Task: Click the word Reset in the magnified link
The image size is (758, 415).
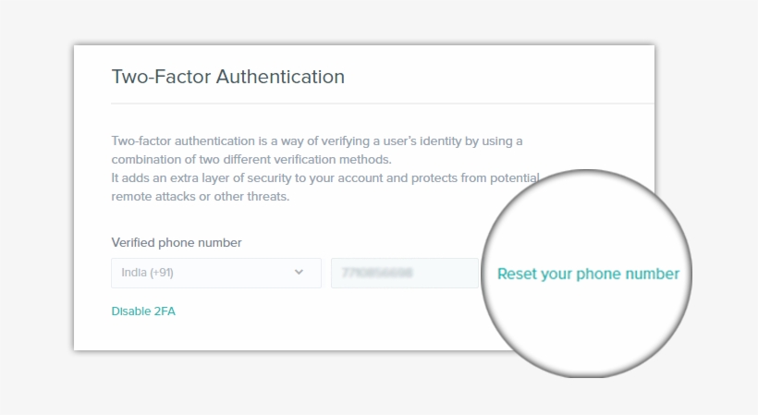Action: point(517,274)
